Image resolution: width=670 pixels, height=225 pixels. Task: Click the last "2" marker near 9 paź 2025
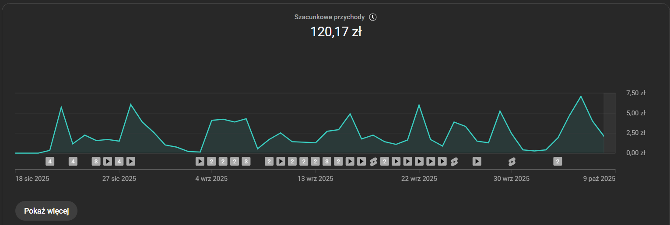(x=558, y=162)
